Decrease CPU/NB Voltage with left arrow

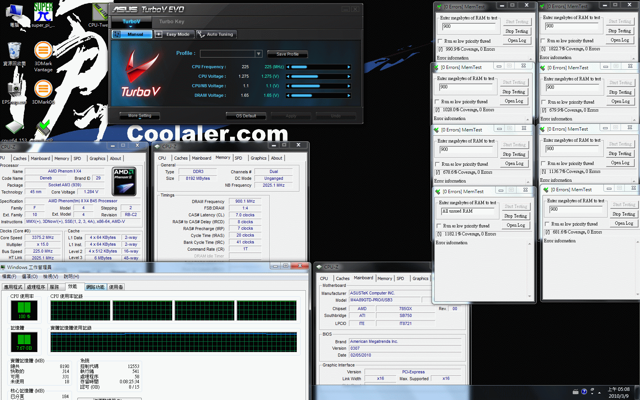(288, 86)
